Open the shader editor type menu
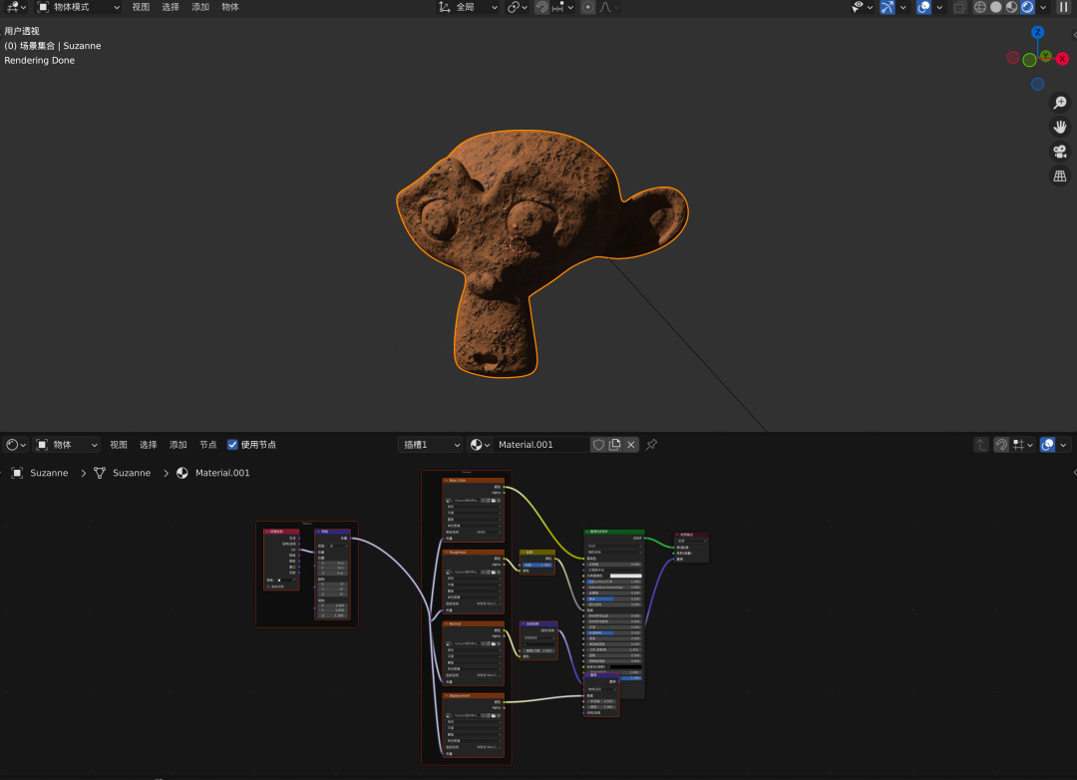 pos(16,445)
